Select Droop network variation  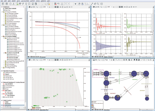tap(7, 89)
